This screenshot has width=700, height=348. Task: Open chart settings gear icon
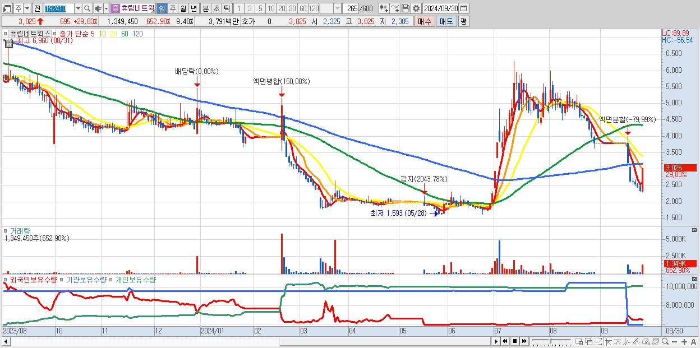coord(416,8)
